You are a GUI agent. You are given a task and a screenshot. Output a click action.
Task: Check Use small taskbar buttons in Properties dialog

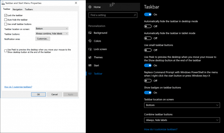pos(6,24)
